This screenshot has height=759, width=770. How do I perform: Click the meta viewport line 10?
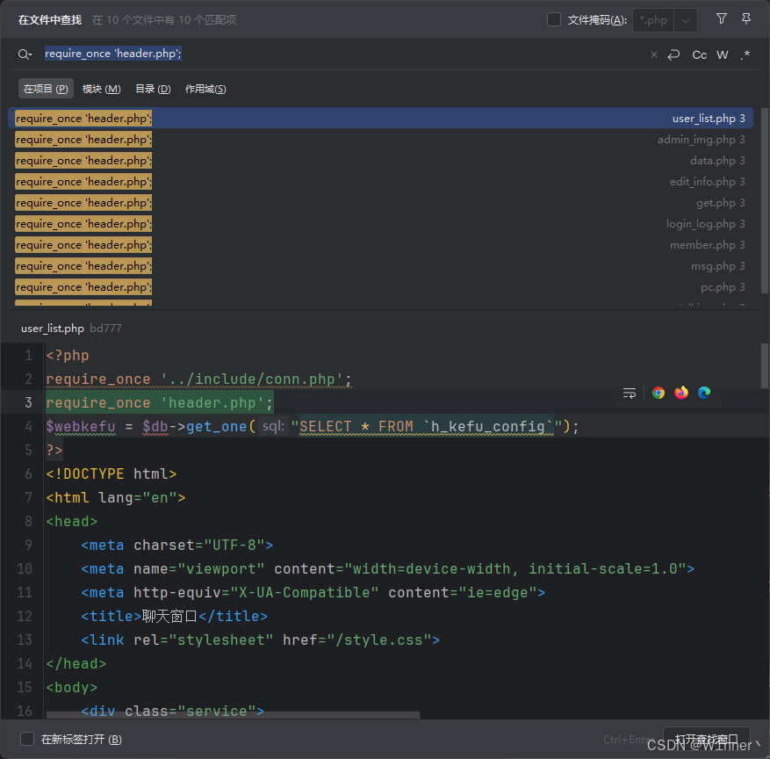[x=387, y=569]
